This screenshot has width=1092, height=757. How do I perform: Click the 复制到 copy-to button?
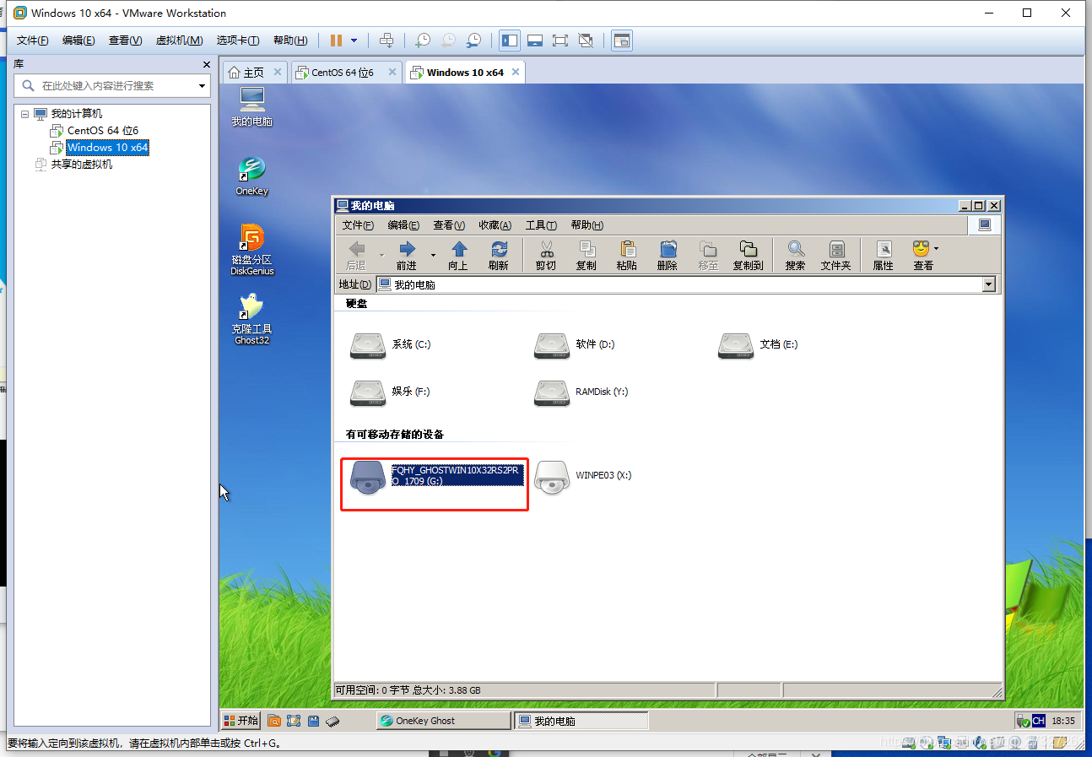click(748, 255)
